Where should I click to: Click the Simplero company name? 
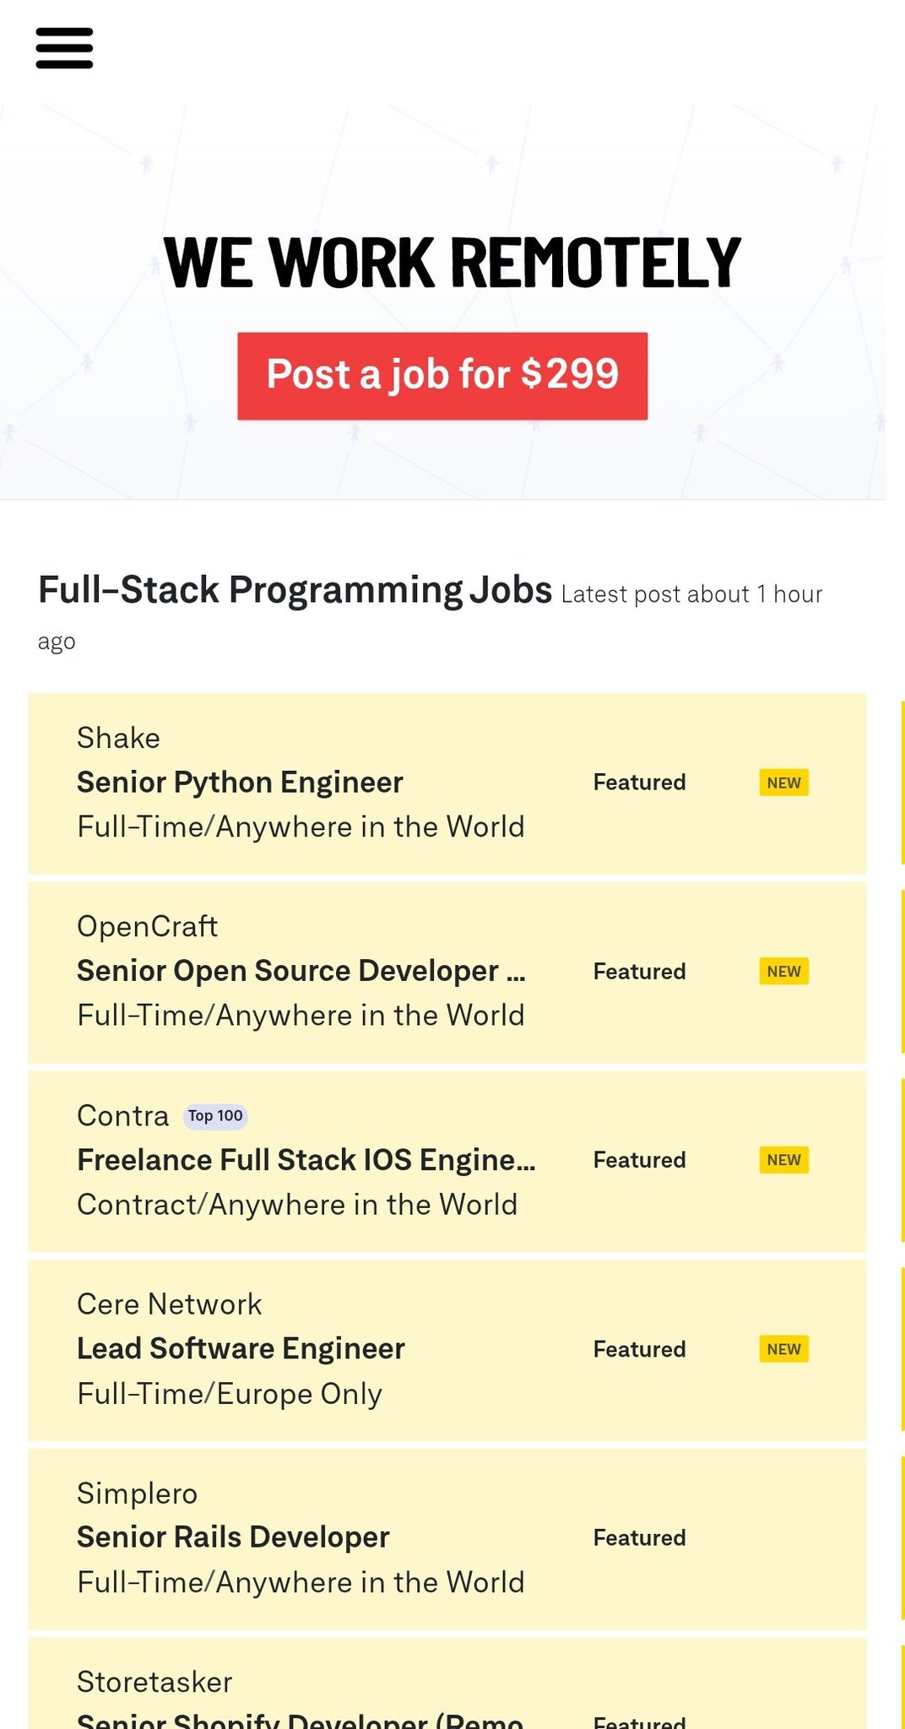pos(138,1493)
